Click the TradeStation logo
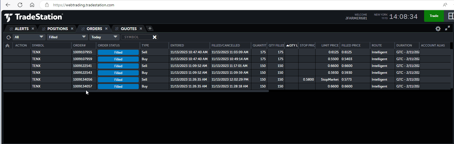Image resolution: width=454 pixels, height=144 pixels. pyautogui.click(x=33, y=17)
